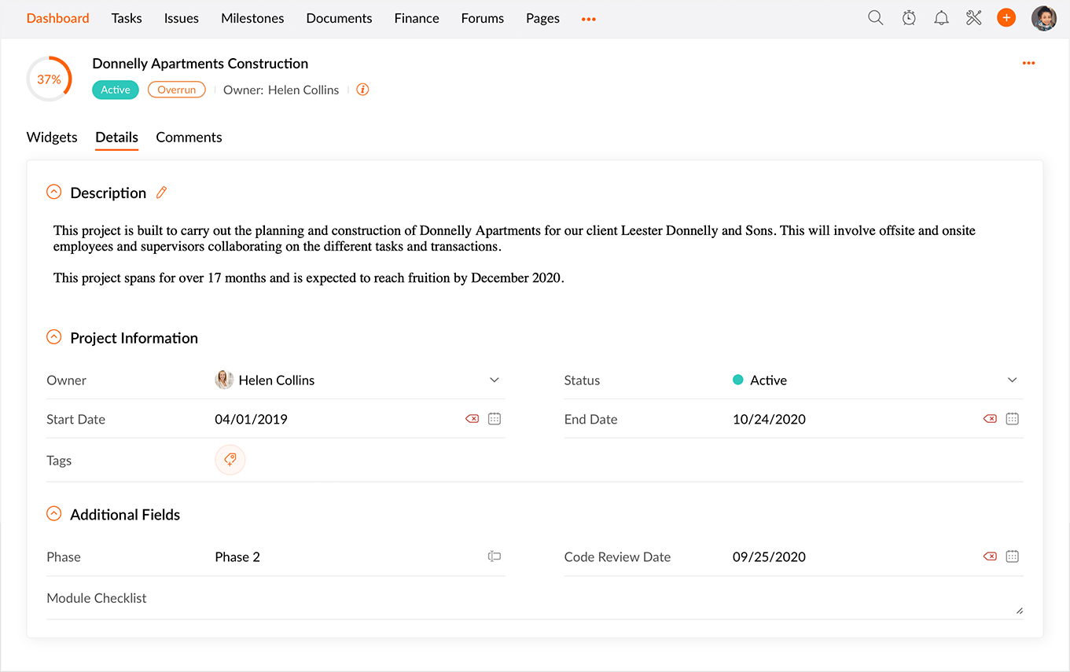1070x672 pixels.
Task: Open the search magnifier icon
Action: point(875,18)
